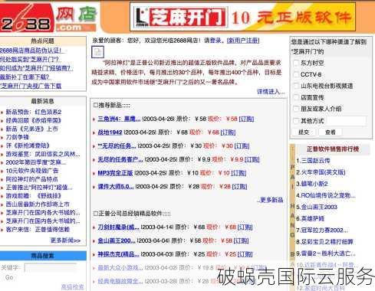Open product 战地1942
This screenshot has width=375, height=291.
(x=110, y=132)
